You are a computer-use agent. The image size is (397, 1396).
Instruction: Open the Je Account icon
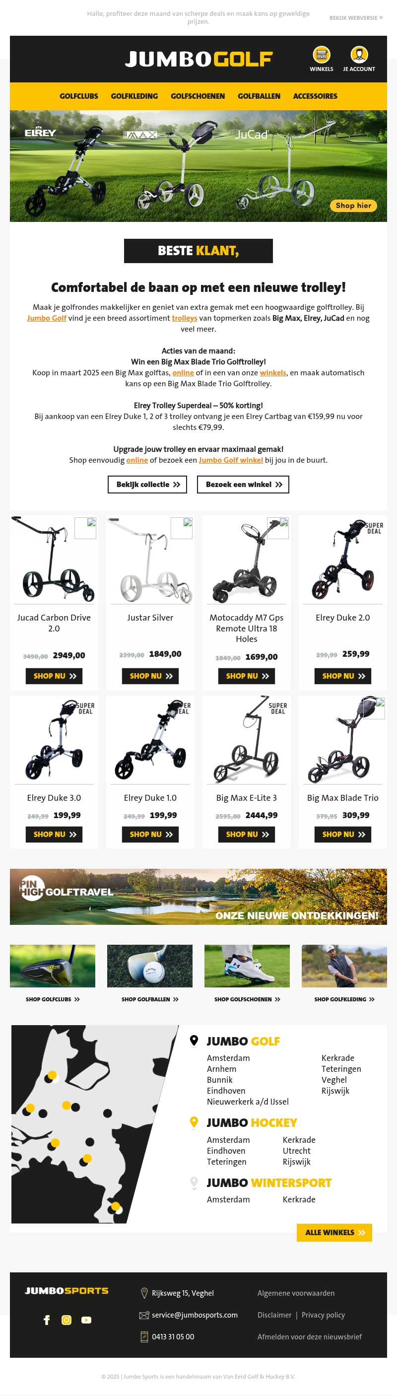point(359,55)
